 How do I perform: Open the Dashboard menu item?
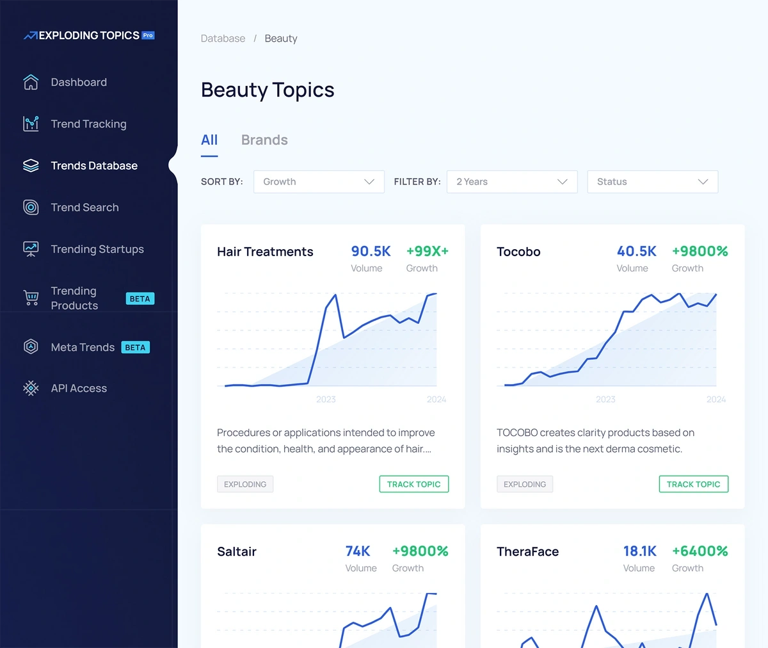pyautogui.click(x=79, y=82)
